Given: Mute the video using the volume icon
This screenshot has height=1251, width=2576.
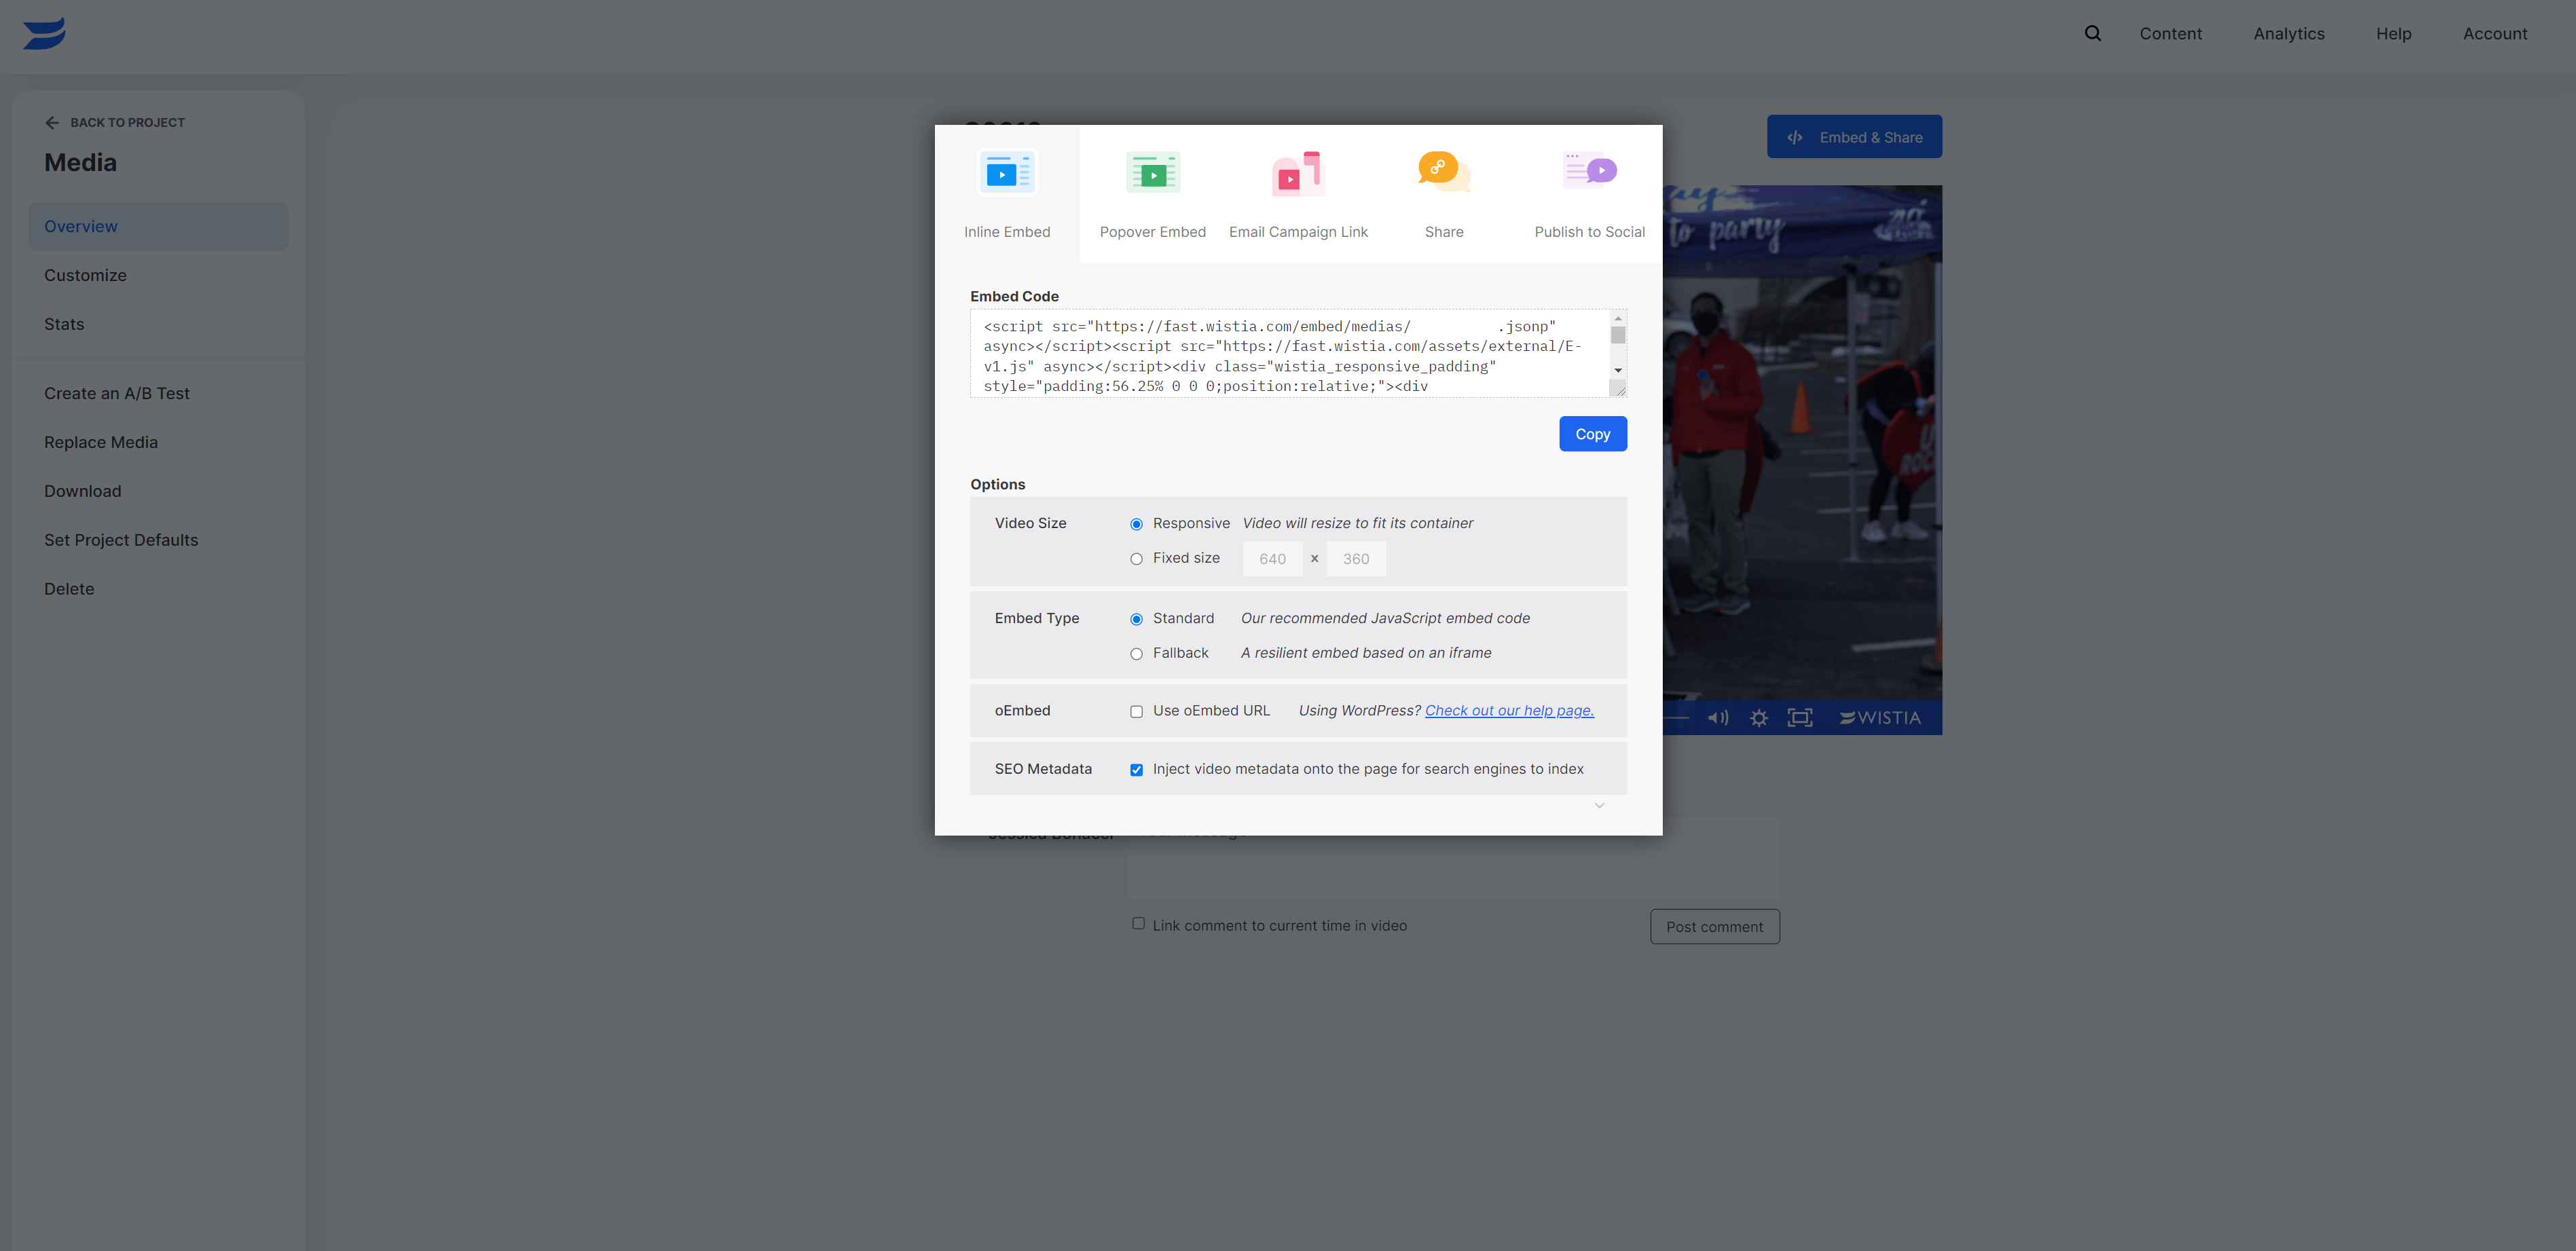Looking at the screenshot, I should coord(1719,717).
